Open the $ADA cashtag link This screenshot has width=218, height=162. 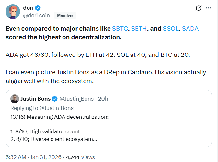click(190, 29)
